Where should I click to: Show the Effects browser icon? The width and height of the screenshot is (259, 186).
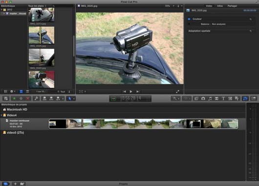tap(196, 98)
